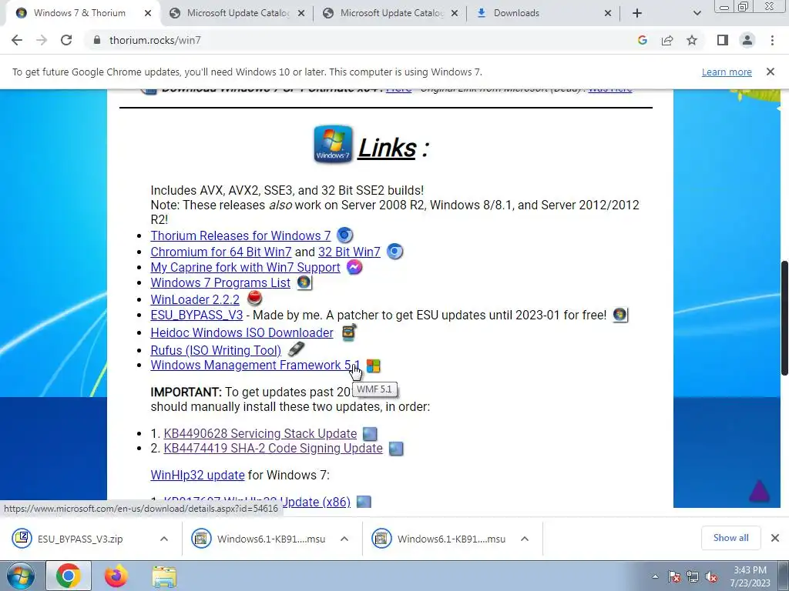Open the Chrome profile menu
Image resolution: width=789 pixels, height=591 pixels.
pos(747,40)
